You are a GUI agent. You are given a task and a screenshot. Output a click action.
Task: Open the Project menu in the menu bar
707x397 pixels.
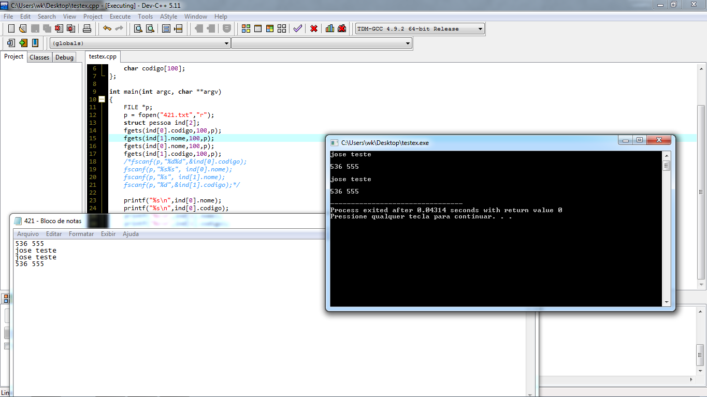coord(93,17)
